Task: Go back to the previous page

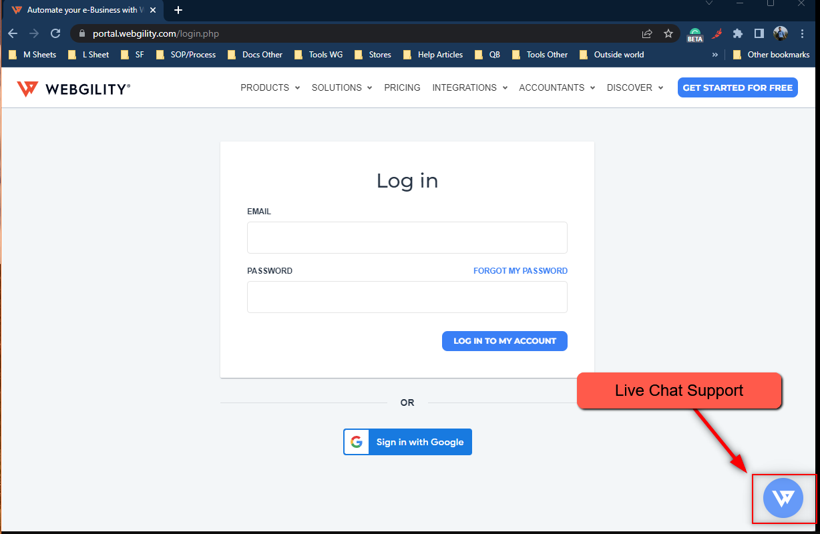Action: tap(13, 33)
